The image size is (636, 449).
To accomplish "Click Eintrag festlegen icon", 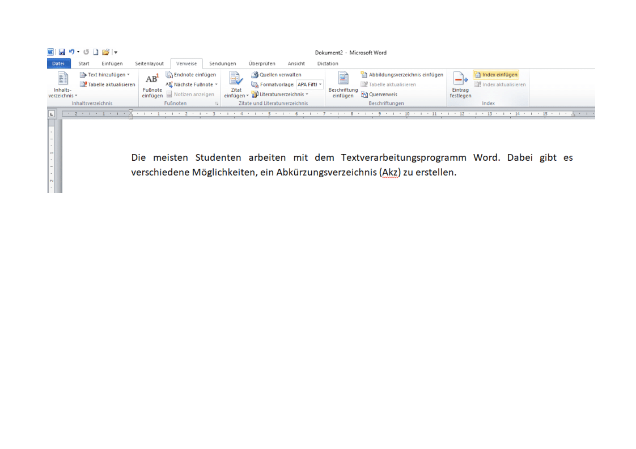I will [x=460, y=78].
